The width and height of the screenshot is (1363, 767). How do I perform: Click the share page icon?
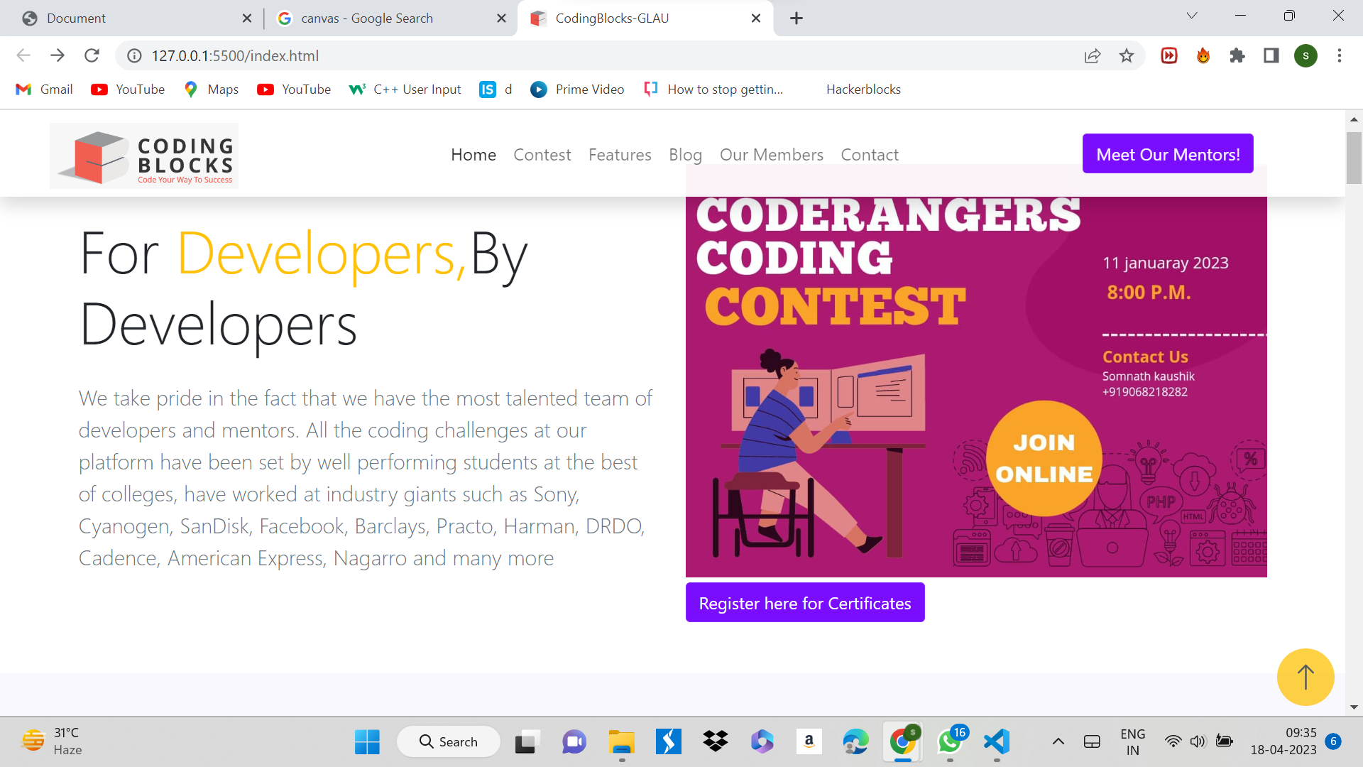pyautogui.click(x=1093, y=55)
